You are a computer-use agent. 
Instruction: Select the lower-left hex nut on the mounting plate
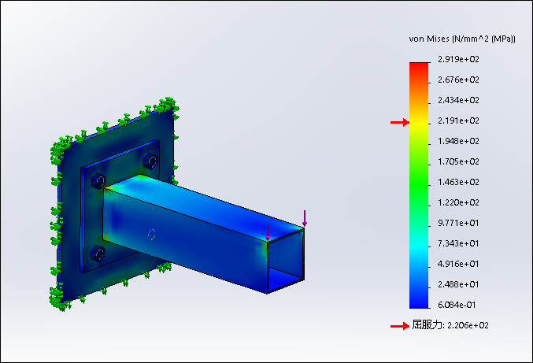point(98,254)
